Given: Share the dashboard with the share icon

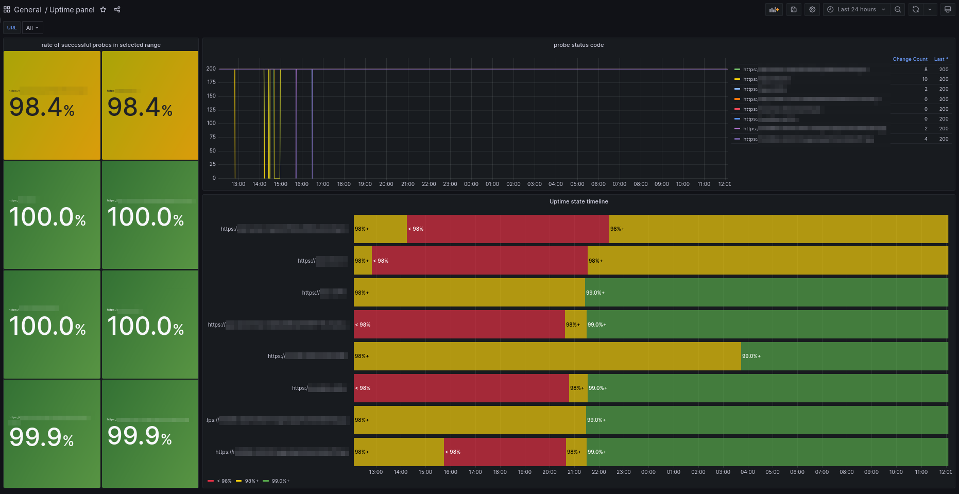Looking at the screenshot, I should point(117,9).
